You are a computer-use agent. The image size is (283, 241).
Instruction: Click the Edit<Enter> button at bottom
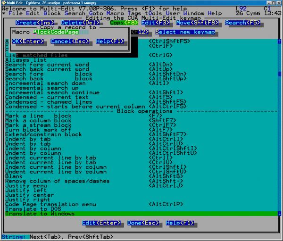(x=102, y=223)
